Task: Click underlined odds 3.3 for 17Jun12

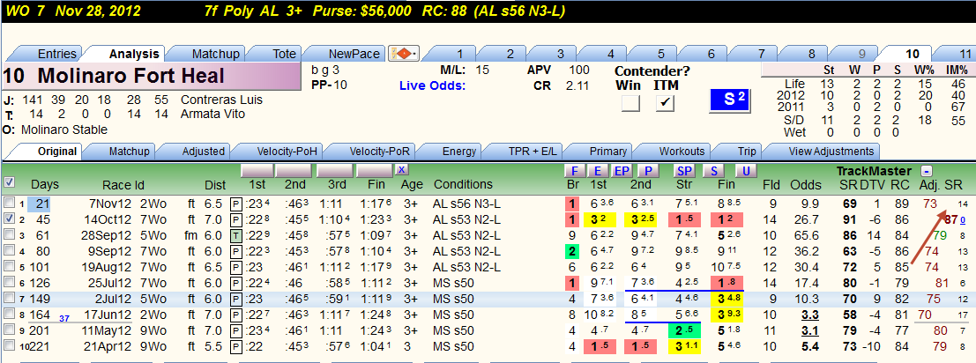Action: [809, 315]
